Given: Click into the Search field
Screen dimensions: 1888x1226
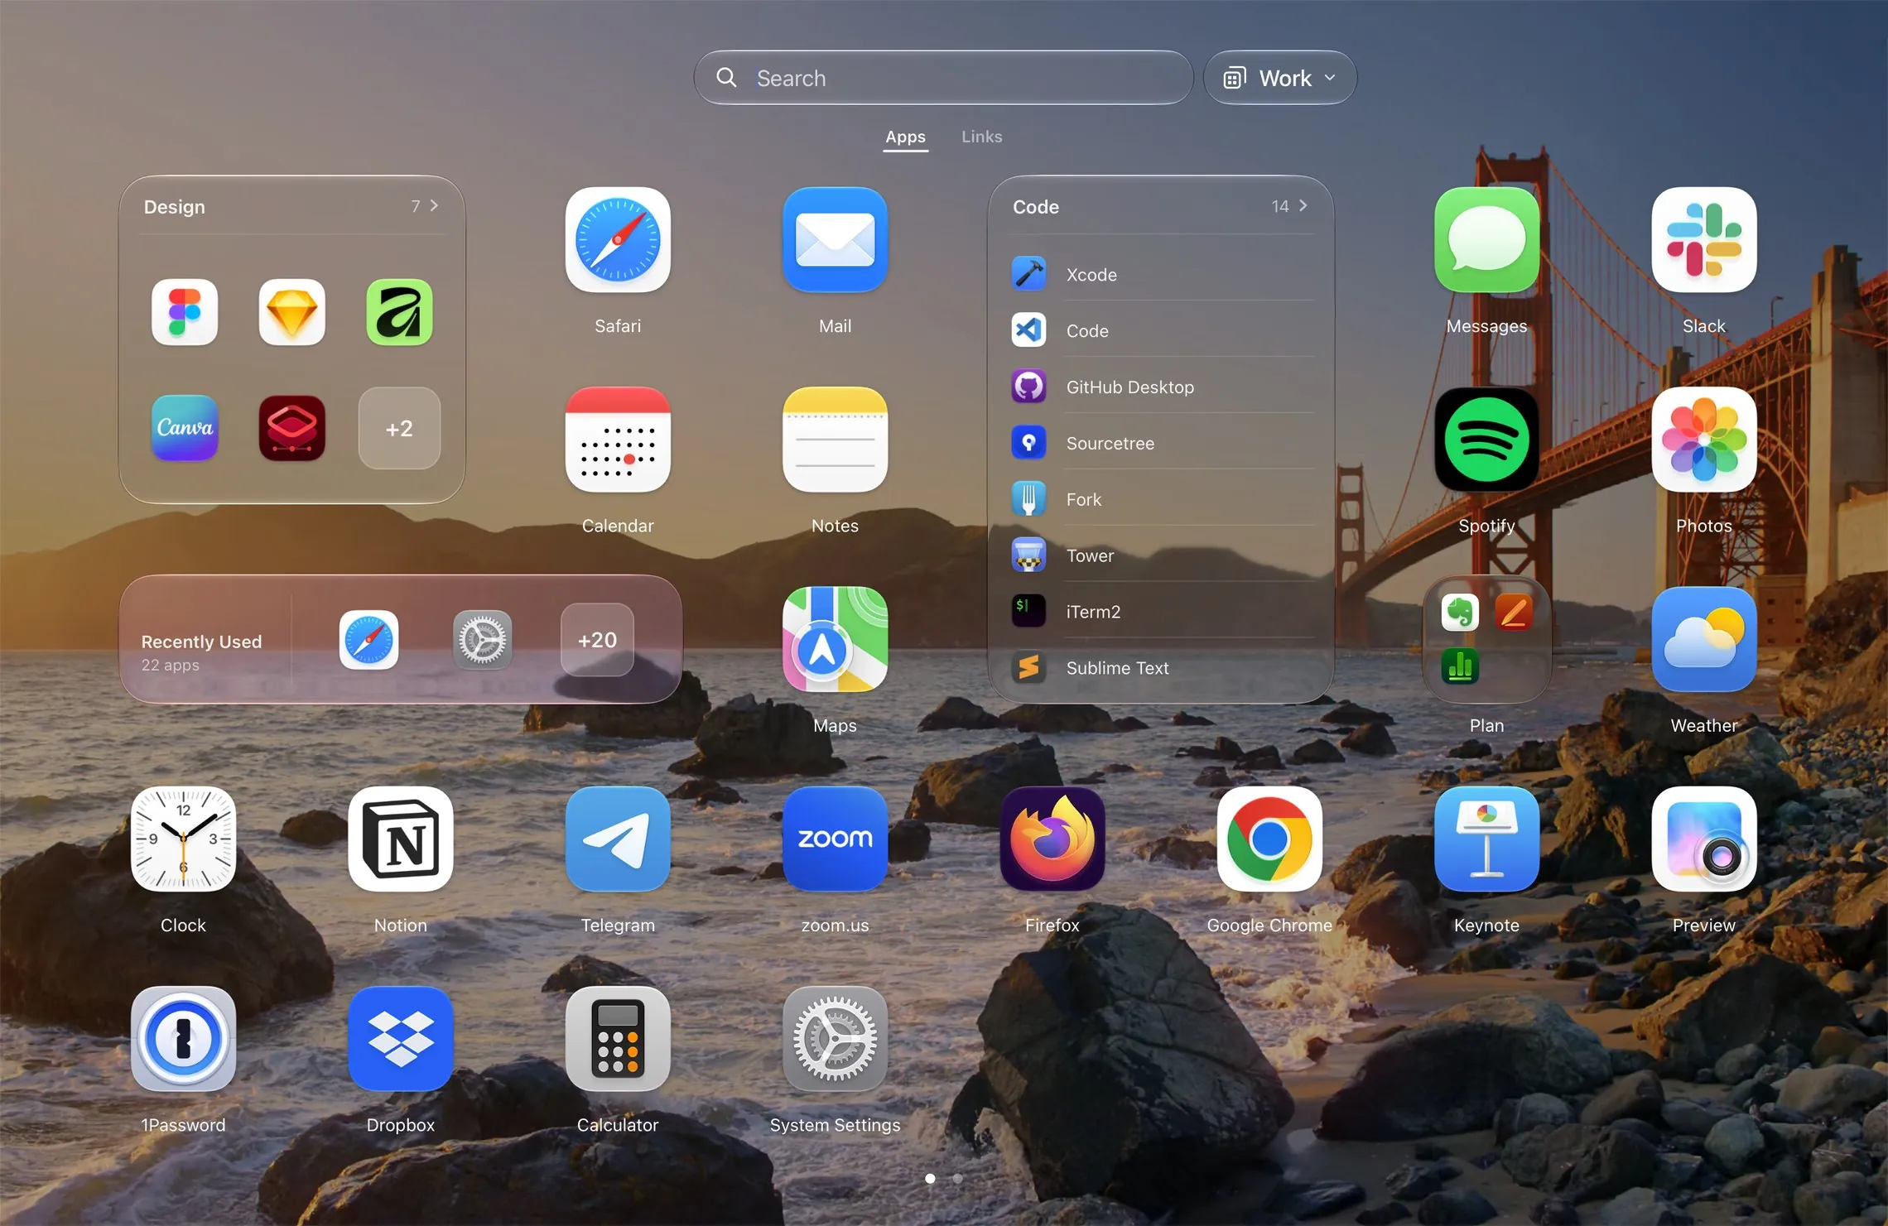Looking at the screenshot, I should (943, 78).
